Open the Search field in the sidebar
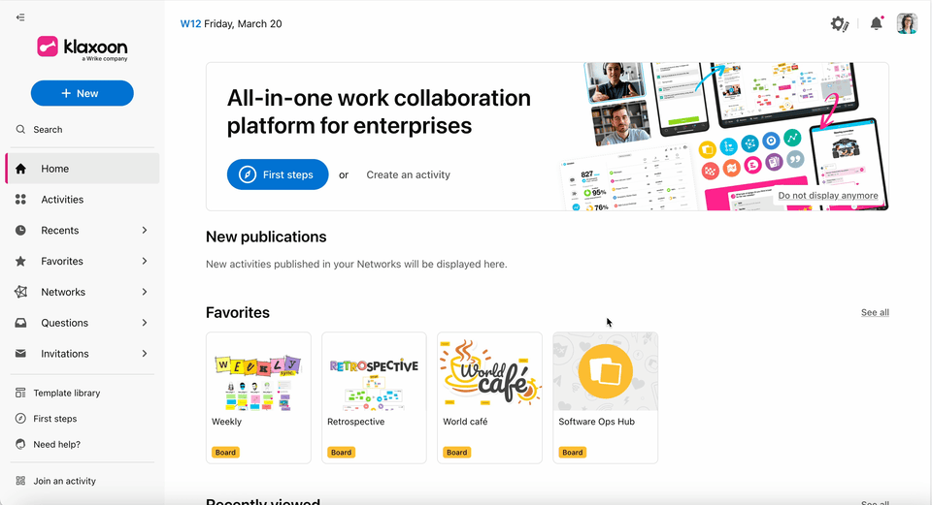 click(x=82, y=129)
